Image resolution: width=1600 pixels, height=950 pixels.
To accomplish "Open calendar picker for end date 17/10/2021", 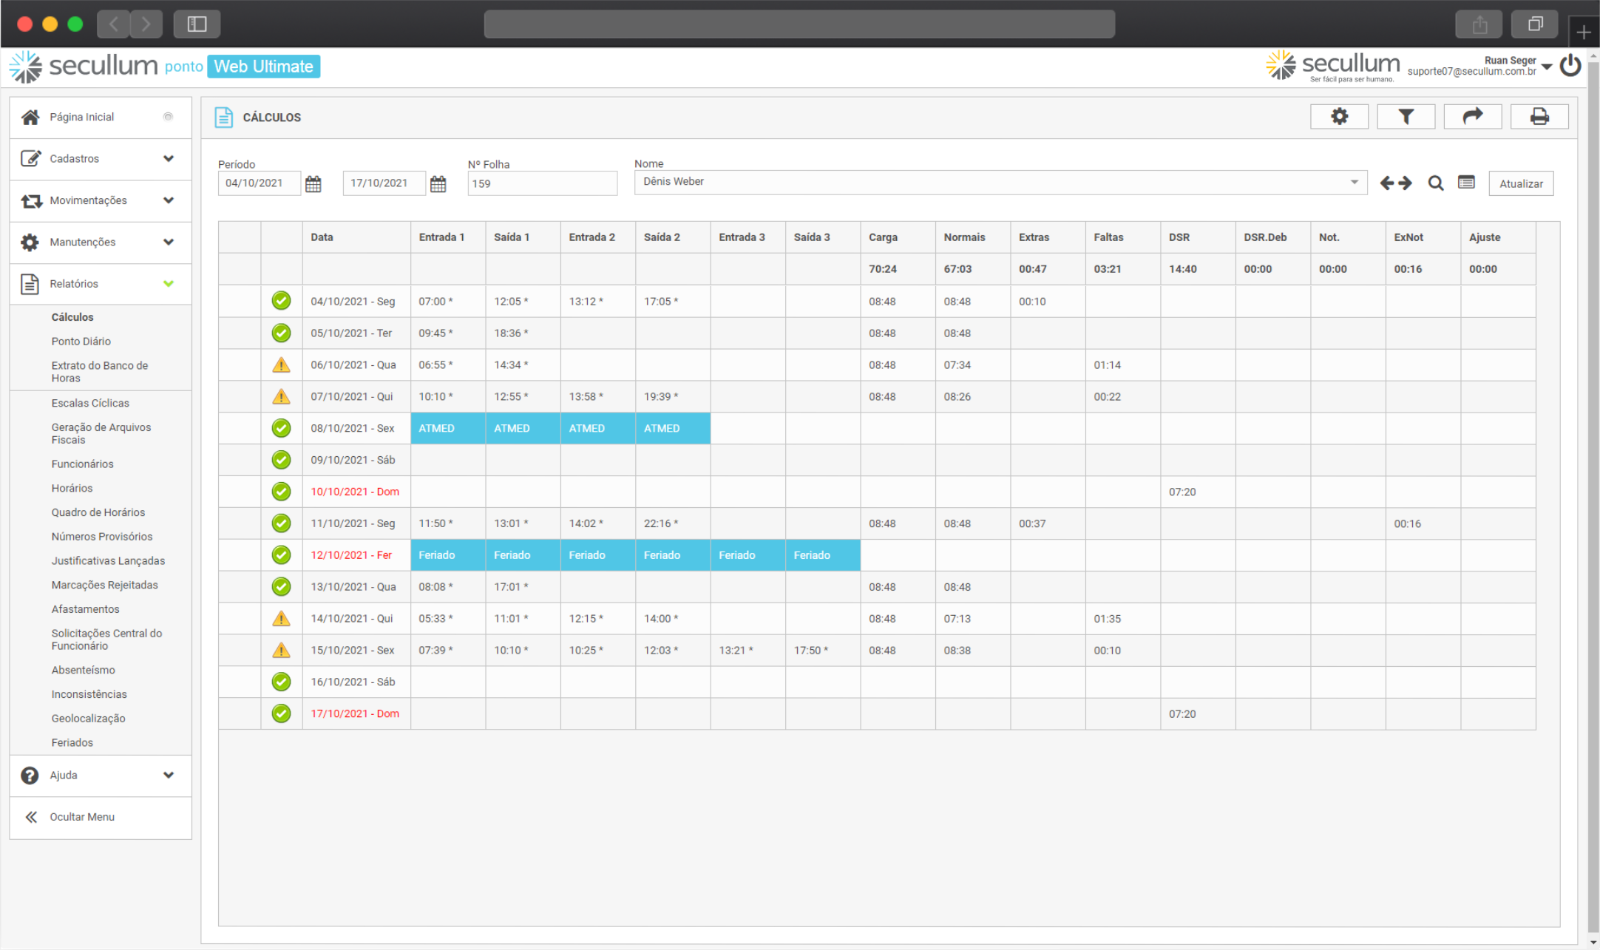I will tap(438, 184).
